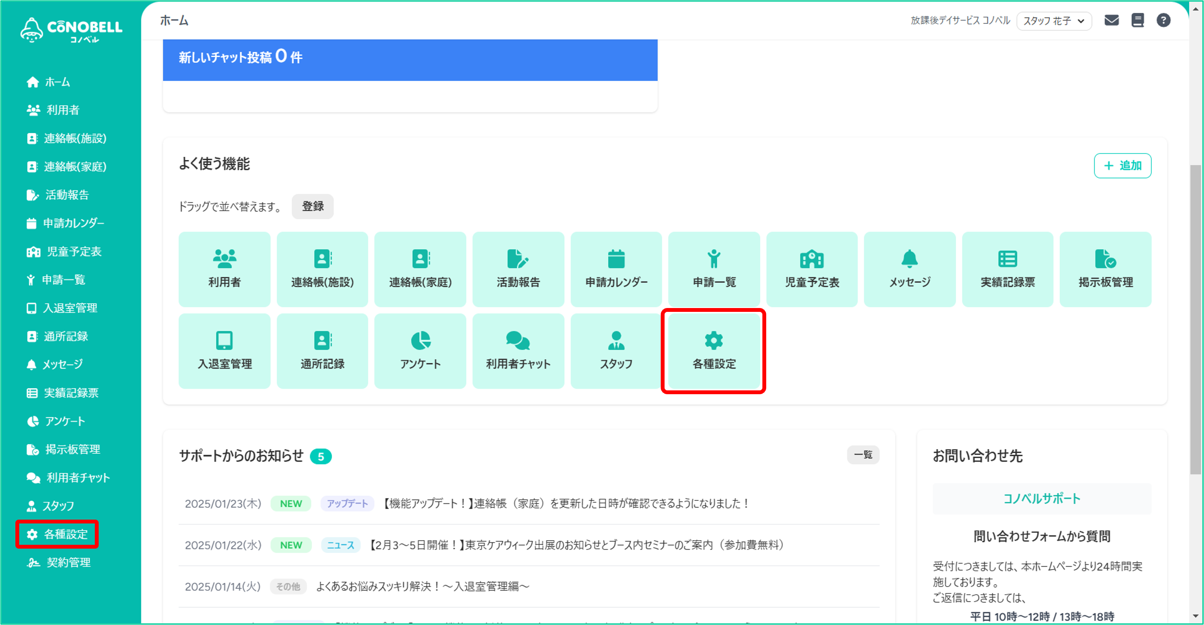Open the アンケート pie chart tile

pos(420,351)
